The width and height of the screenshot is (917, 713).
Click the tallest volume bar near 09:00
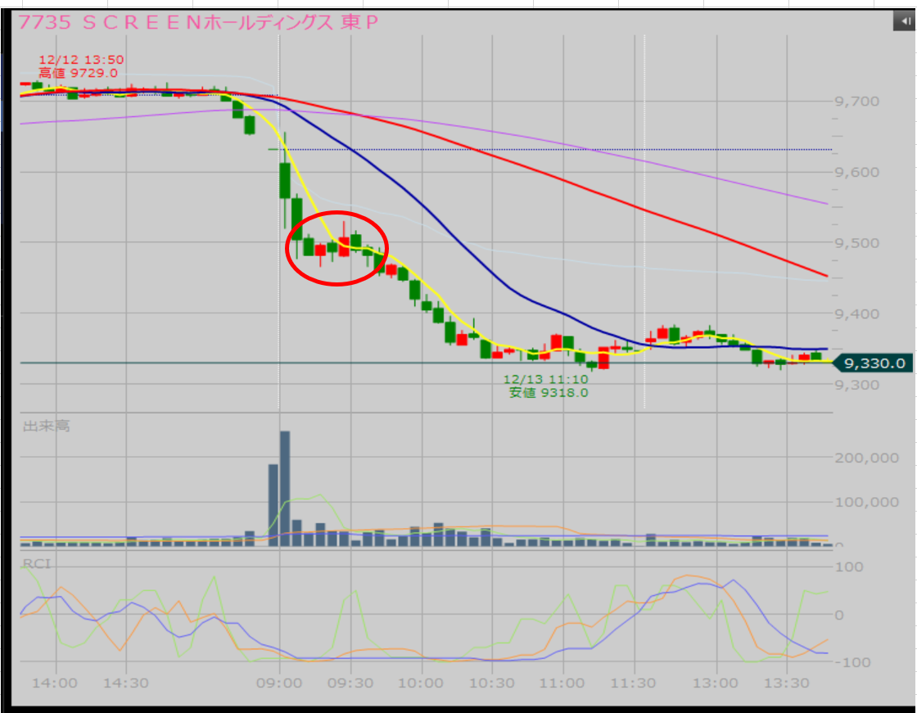click(285, 489)
